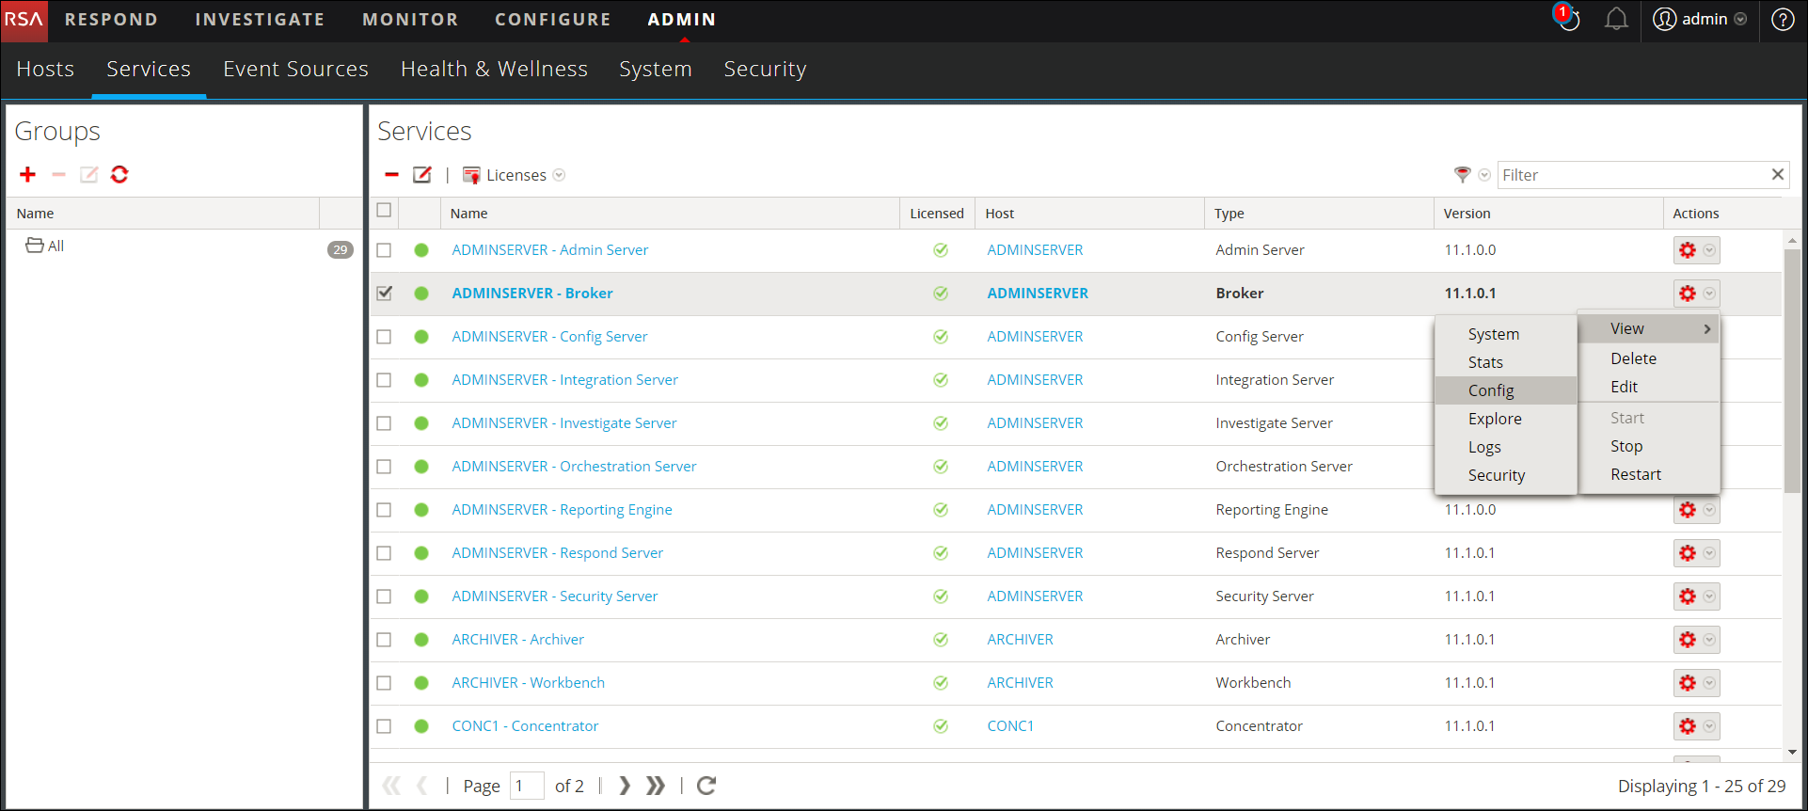
Task: Open the CONC1 - Concentrator service link
Action: (x=525, y=726)
